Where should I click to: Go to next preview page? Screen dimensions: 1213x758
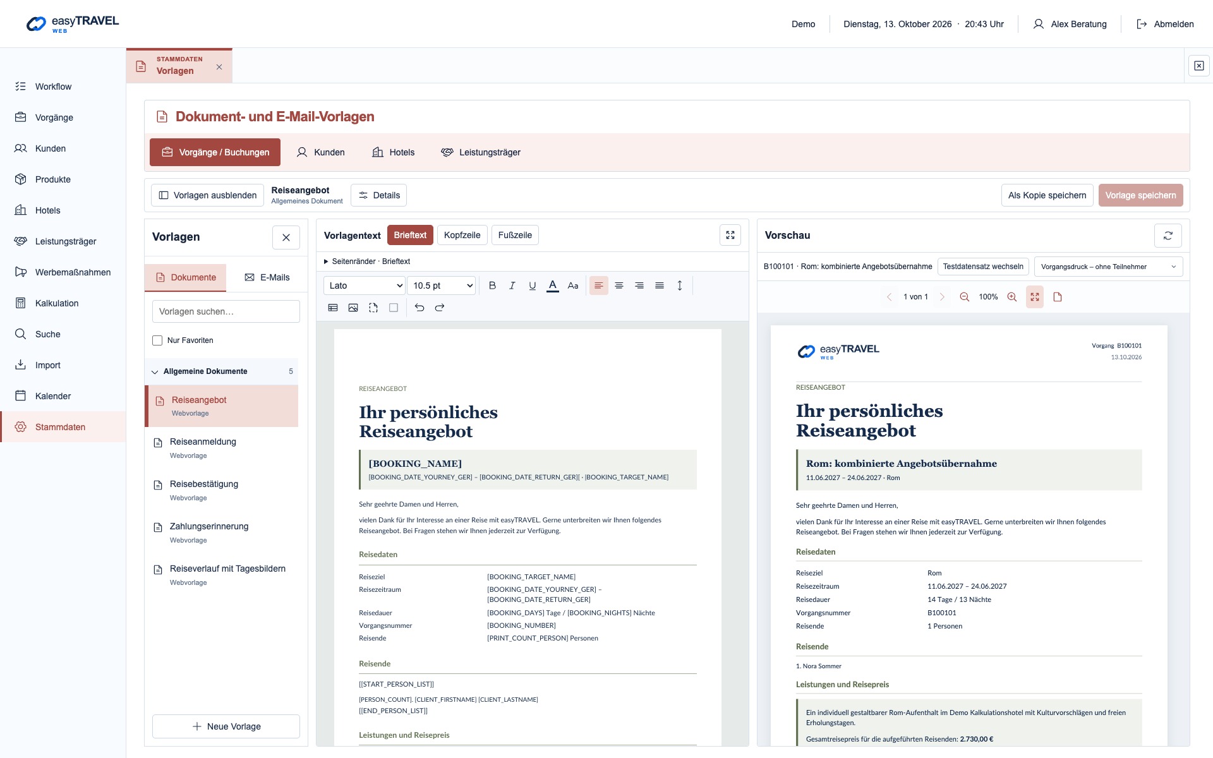coord(942,297)
